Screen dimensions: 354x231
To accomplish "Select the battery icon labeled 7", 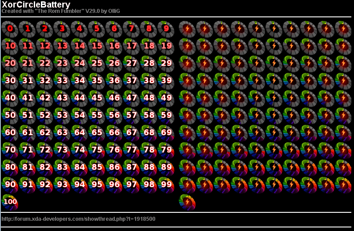I will point(131,29).
